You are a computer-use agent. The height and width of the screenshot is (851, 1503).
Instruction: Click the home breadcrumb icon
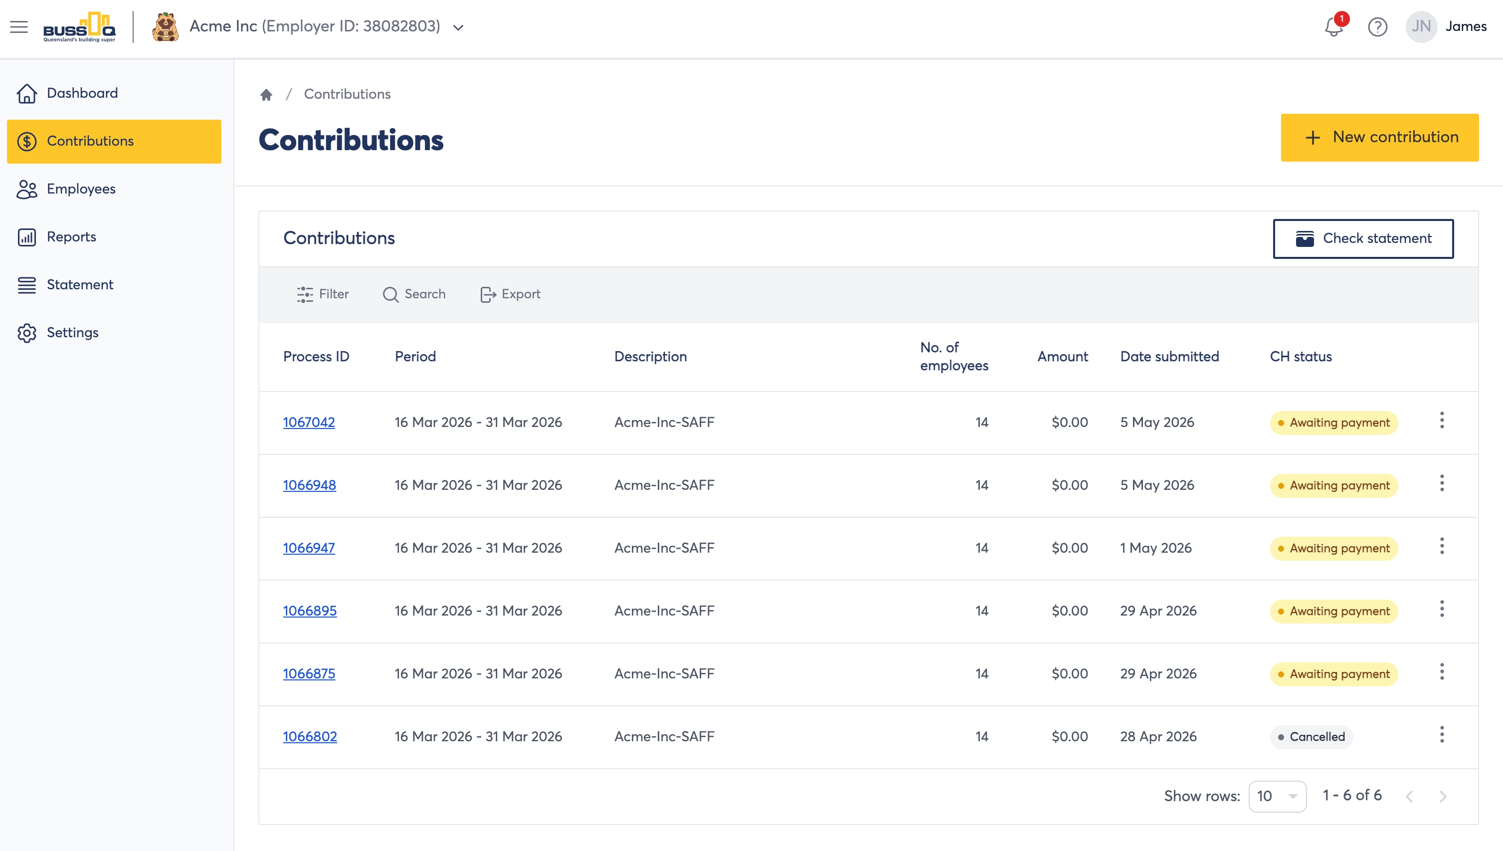[x=266, y=95]
